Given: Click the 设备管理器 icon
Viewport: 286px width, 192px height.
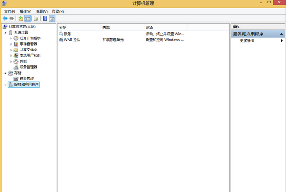Looking at the screenshot, I should 16,67.
